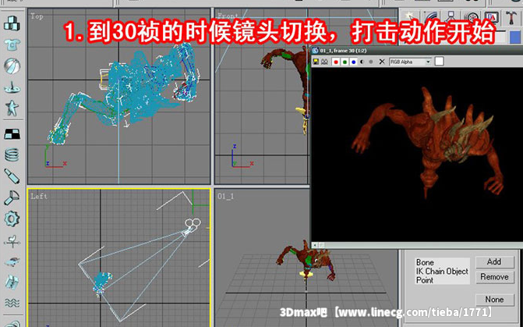
Task: Click the white color swatch in render window
Action: coord(440,62)
